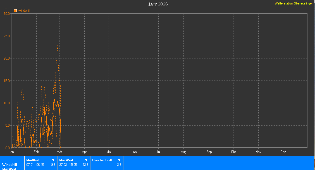
Task: Click the Windchill legend label text
Action: point(24,11)
